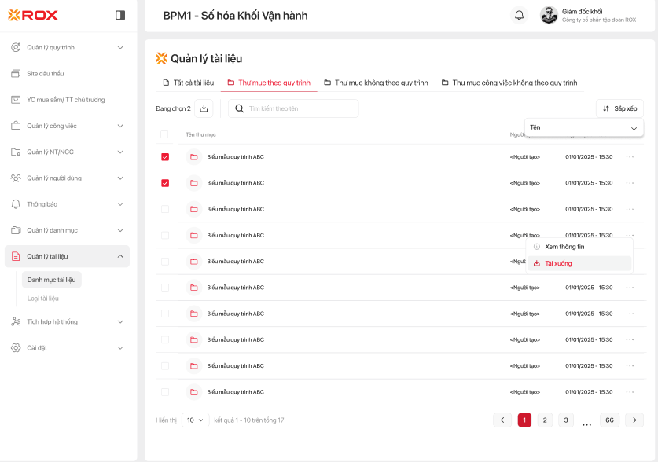The width and height of the screenshot is (658, 462).
Task: Click the ROX logo in the sidebar
Action: pos(33,15)
